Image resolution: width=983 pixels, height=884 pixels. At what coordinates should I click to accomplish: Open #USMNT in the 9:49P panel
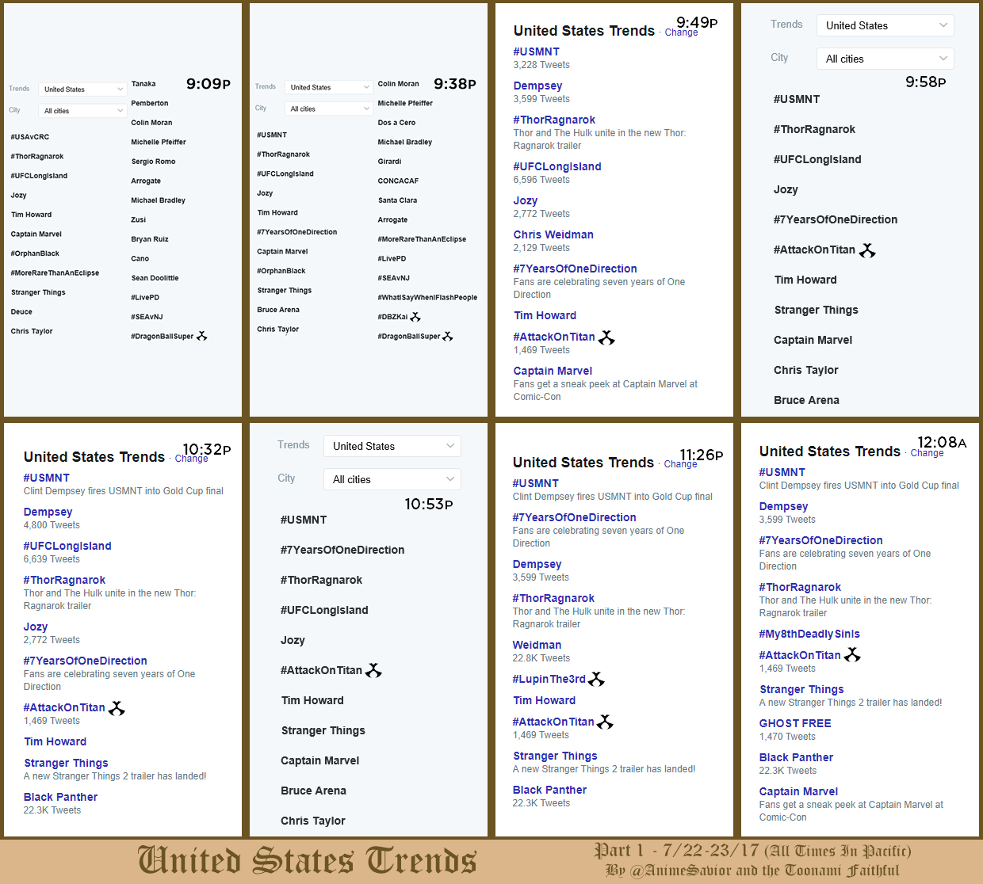(536, 51)
